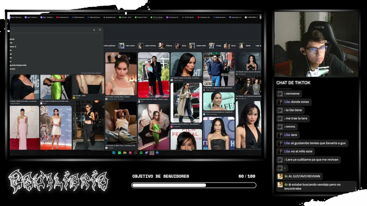Click the chat message 'no al niño este'
Image resolution: width=367 pixels, height=206 pixels.
click(x=296, y=151)
